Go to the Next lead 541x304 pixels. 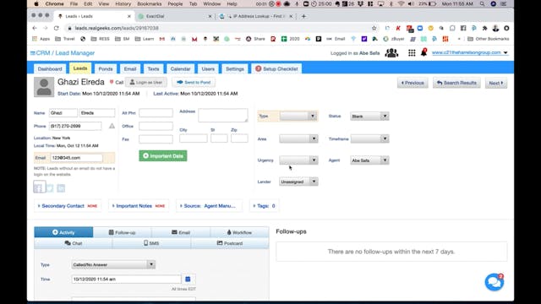[496, 83]
